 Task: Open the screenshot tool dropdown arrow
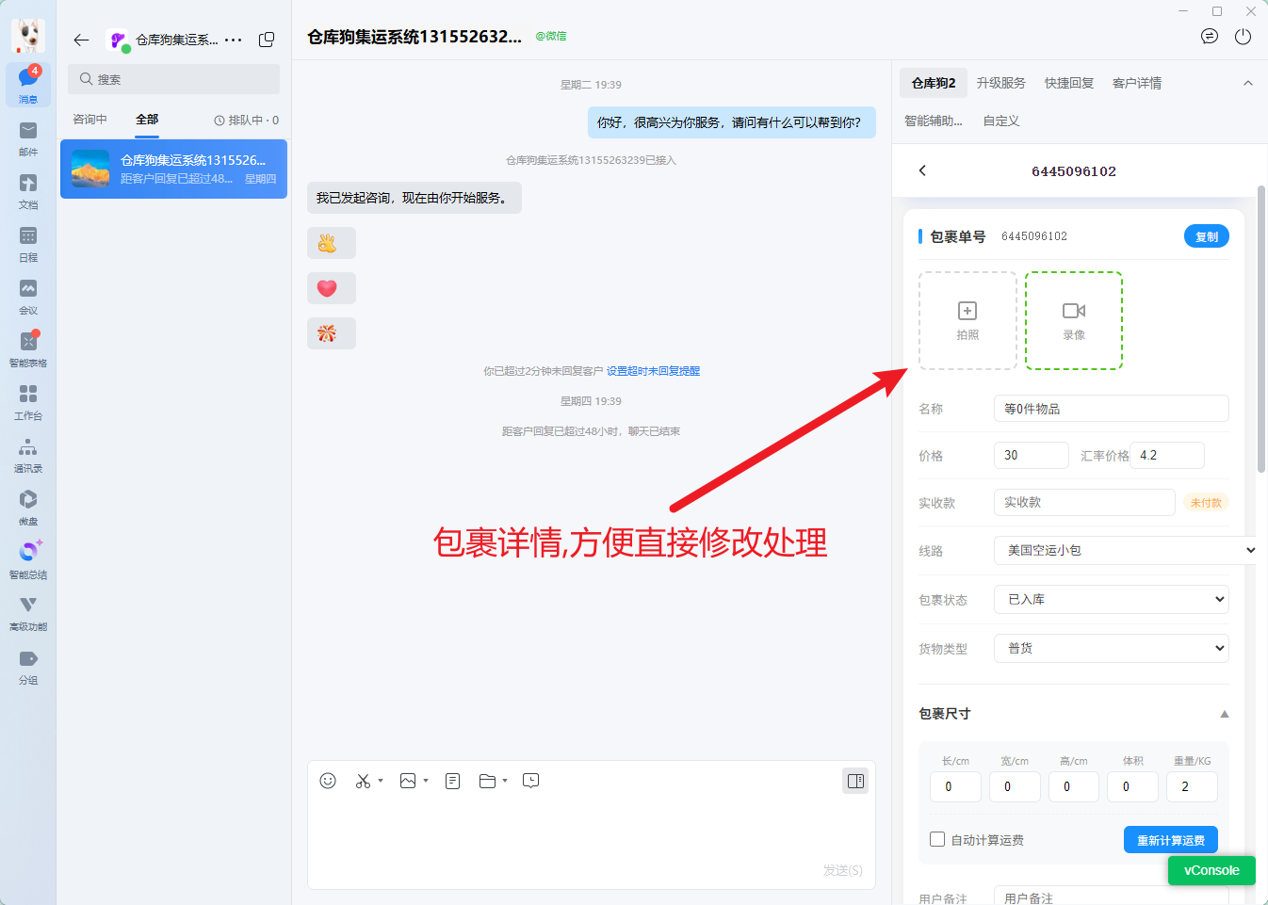[381, 781]
